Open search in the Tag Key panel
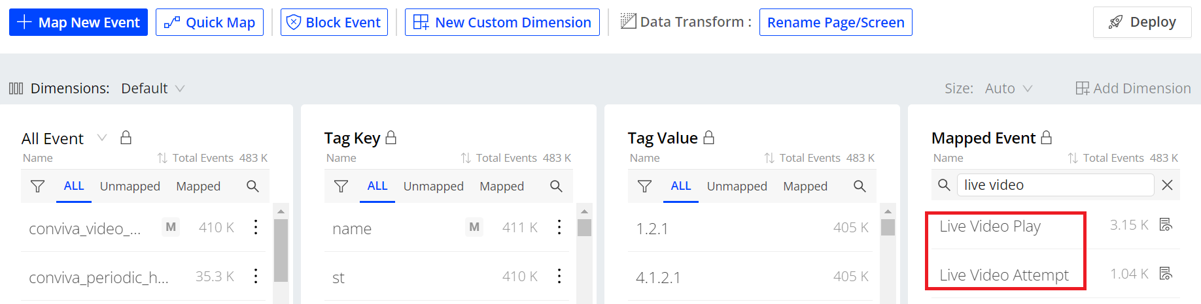The height and width of the screenshot is (304, 1201). pyautogui.click(x=556, y=187)
